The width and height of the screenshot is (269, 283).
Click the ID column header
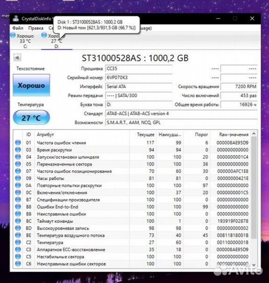(x=28, y=135)
